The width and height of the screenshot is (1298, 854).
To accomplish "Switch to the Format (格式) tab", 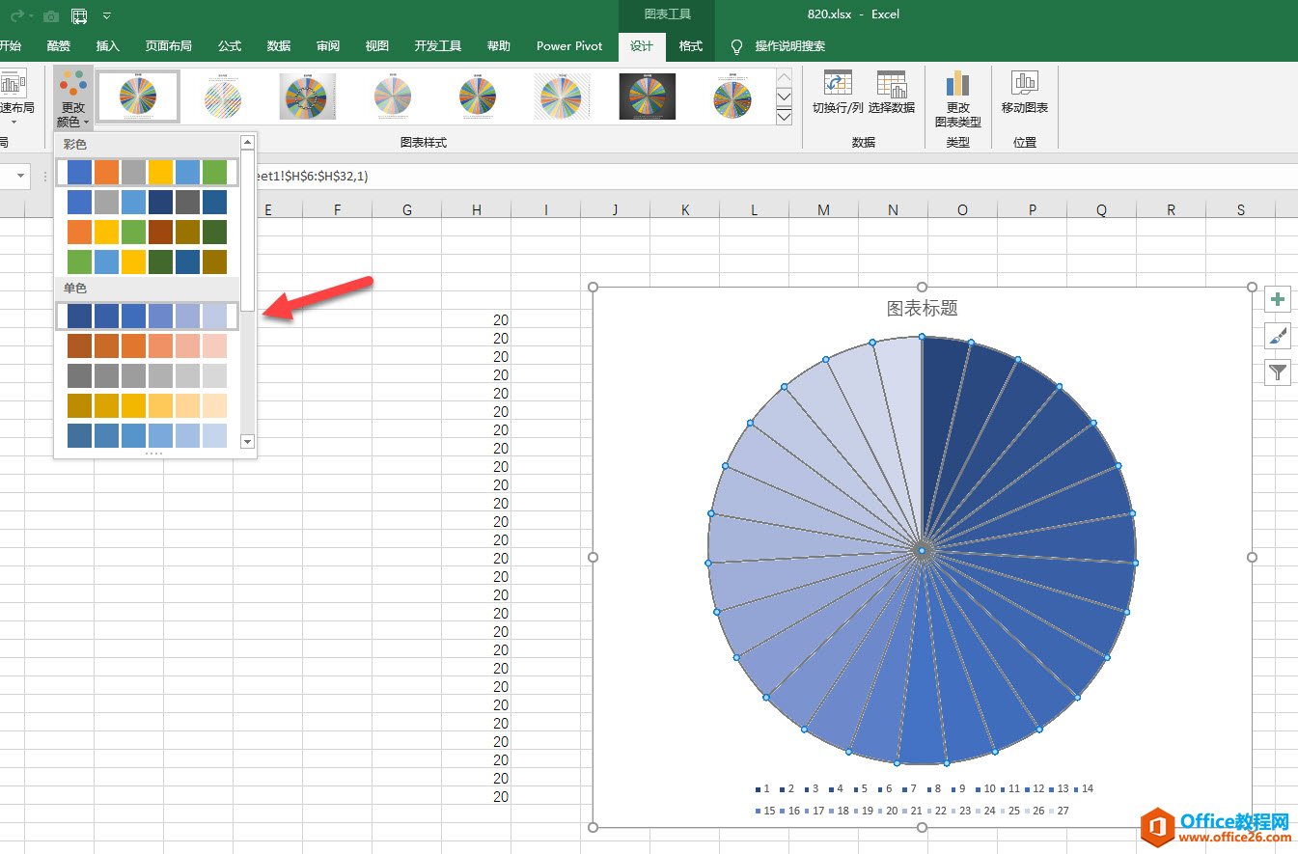I will (691, 46).
